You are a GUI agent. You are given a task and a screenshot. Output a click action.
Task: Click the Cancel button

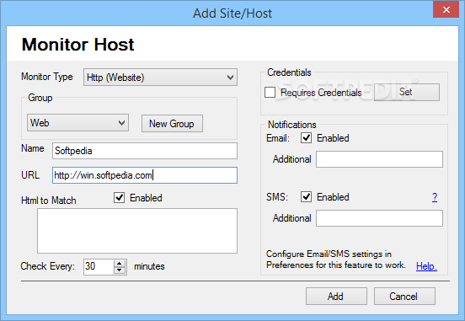[404, 296]
